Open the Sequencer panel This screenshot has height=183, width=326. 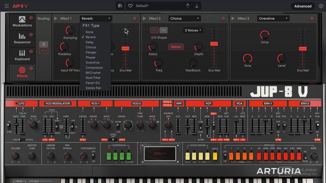point(22,39)
